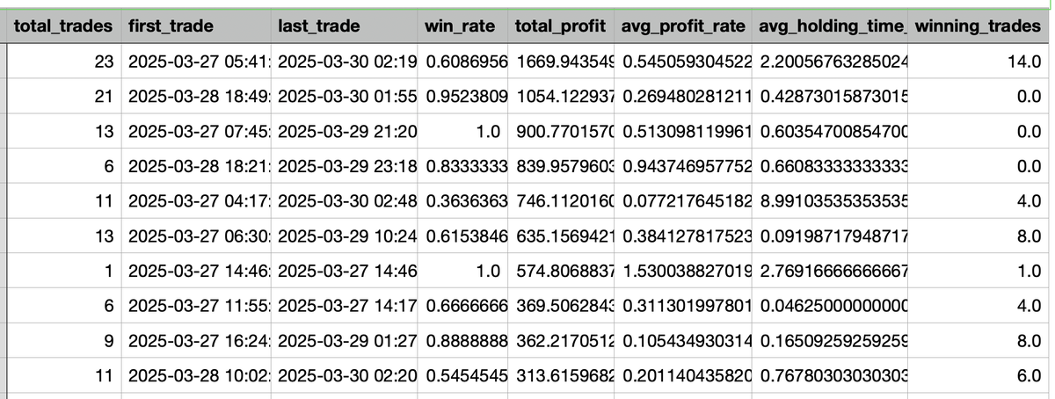Viewport: 1055px width, 399px height.
Task: Select first_trade cell 2025-03-28 18:49
Action: (195, 97)
